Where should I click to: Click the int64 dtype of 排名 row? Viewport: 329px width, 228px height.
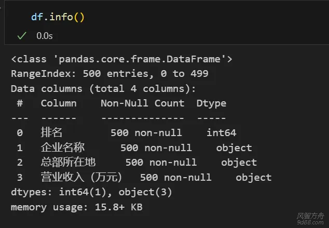(221, 133)
